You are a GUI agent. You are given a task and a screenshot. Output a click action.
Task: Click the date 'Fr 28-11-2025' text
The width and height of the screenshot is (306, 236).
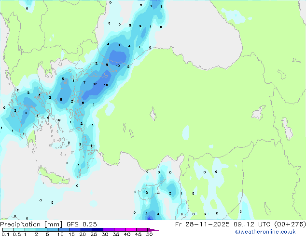pyautogui.click(x=202, y=224)
